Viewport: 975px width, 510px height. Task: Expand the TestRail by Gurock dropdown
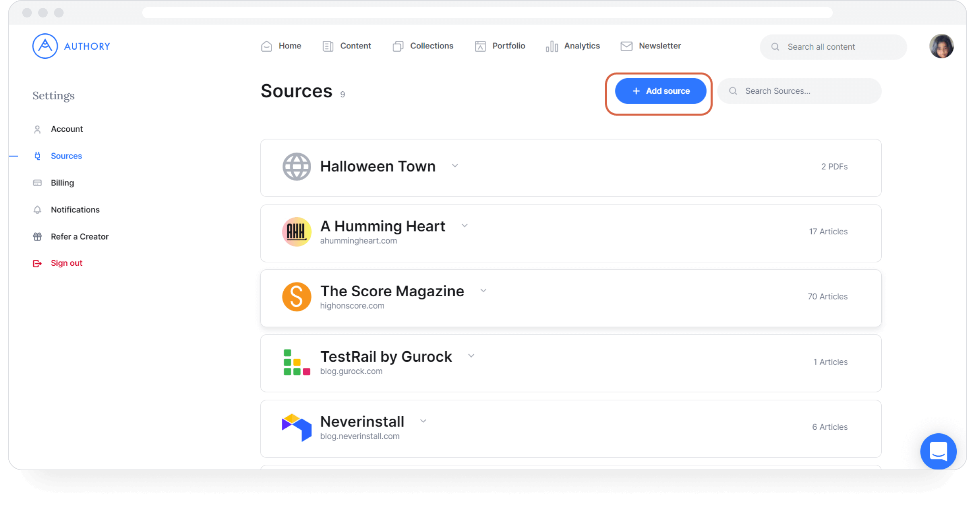click(471, 356)
